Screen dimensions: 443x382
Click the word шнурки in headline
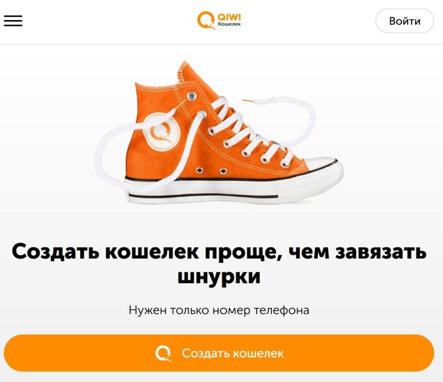(x=219, y=276)
